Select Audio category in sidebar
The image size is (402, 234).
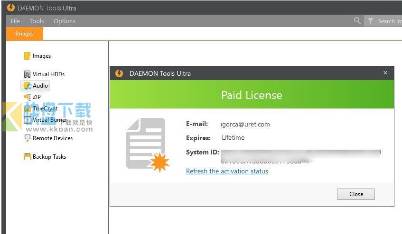[x=40, y=86]
